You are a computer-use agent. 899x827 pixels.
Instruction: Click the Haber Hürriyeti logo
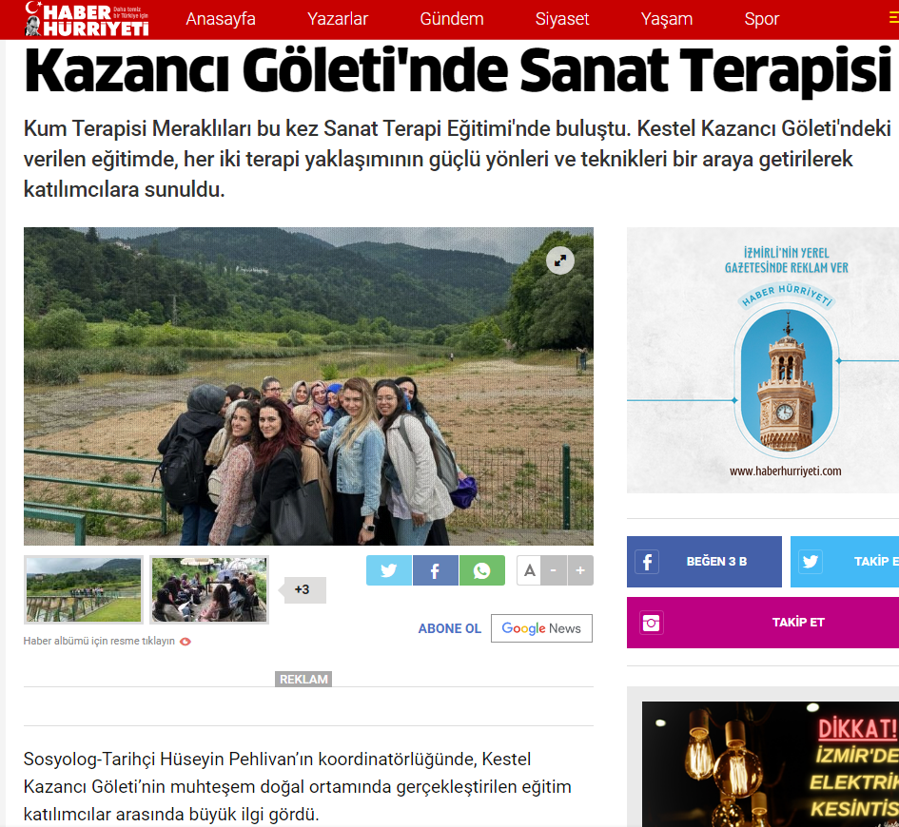point(87,19)
